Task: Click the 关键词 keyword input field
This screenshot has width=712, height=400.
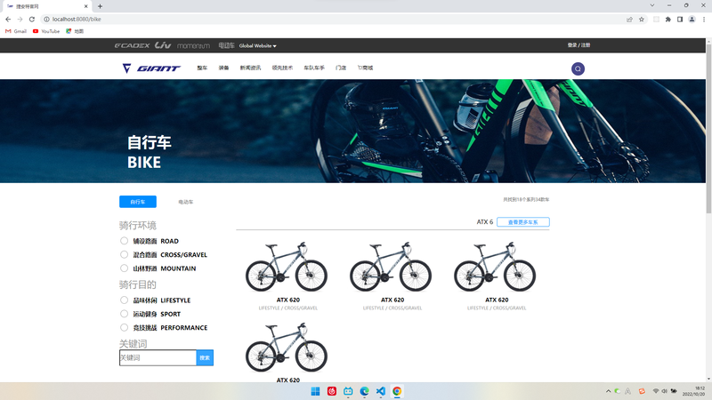Action: click(158, 358)
